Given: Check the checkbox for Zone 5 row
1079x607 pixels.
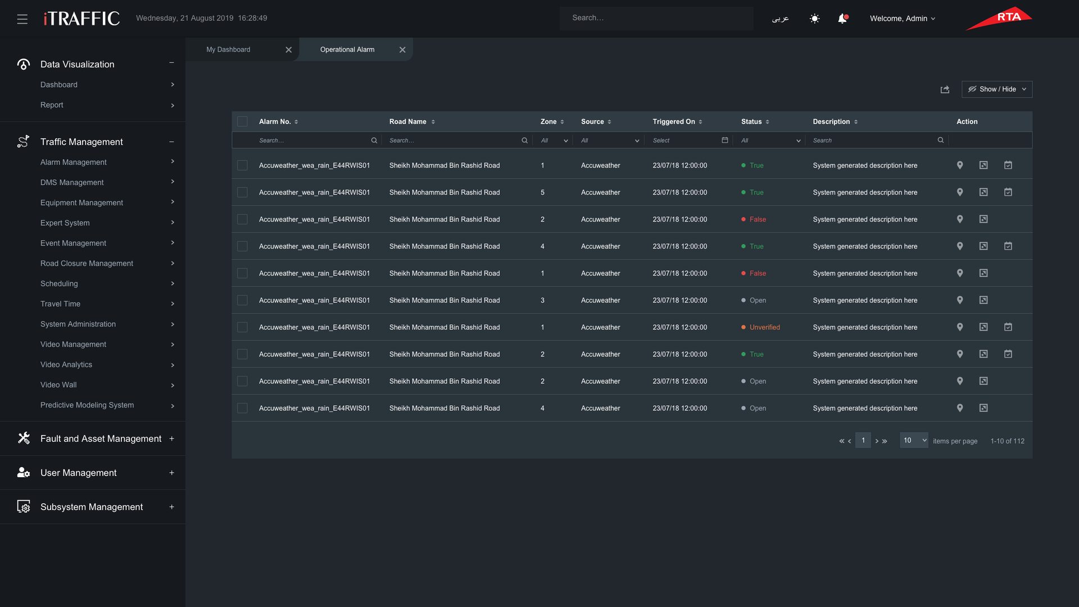Looking at the screenshot, I should click(x=242, y=192).
